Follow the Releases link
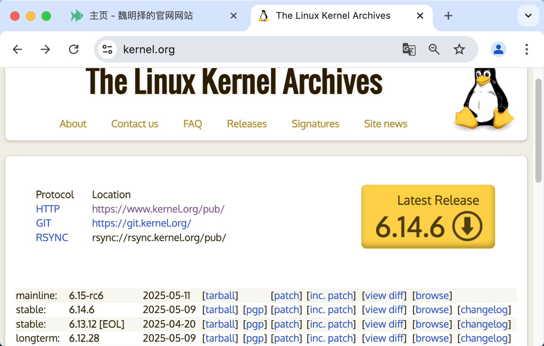This screenshot has width=544, height=346. click(247, 124)
